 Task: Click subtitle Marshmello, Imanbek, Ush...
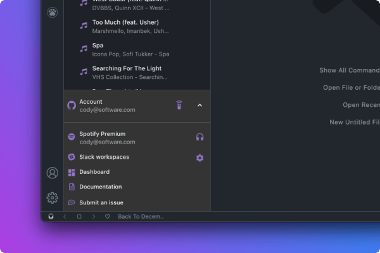(x=130, y=31)
